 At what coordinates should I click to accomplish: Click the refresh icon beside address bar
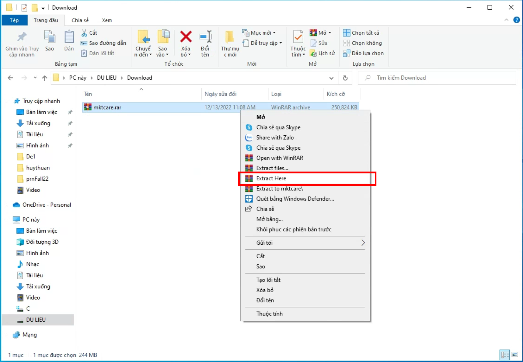click(x=345, y=78)
